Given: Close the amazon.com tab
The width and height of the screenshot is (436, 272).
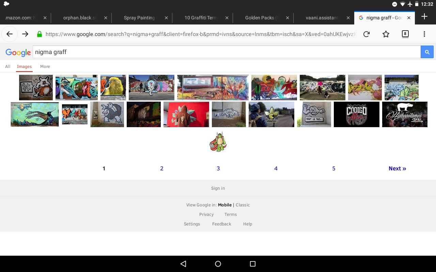Looking at the screenshot, I should pos(45,18).
